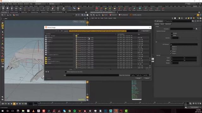Open Chrome from the taskbar

[x=69, y=111]
